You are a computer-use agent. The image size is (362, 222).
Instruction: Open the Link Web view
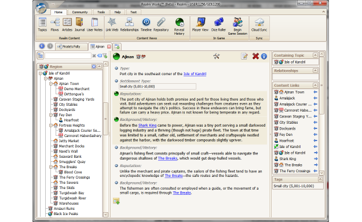point(112,24)
